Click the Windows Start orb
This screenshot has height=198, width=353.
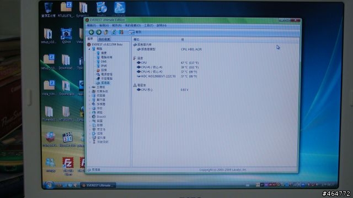coord(49,185)
